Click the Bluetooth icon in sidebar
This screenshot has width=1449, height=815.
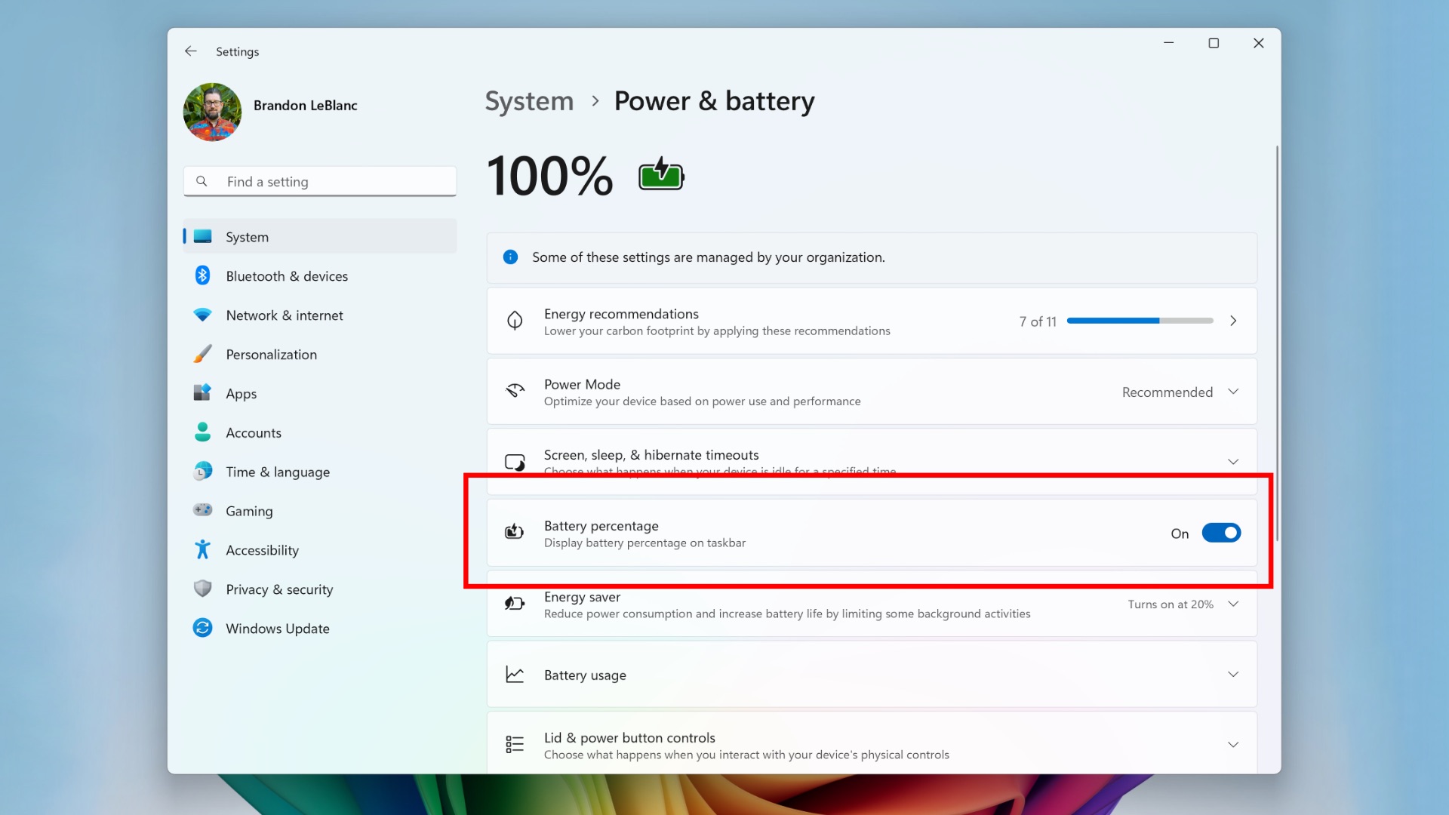click(x=202, y=275)
